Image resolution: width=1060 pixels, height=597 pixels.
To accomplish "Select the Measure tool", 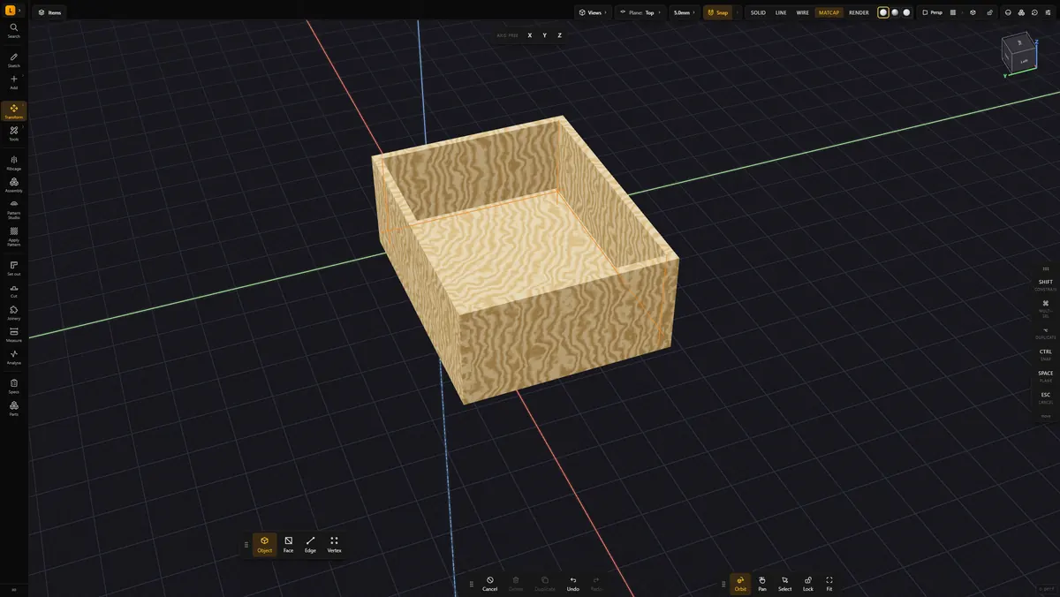I will click(x=14, y=335).
